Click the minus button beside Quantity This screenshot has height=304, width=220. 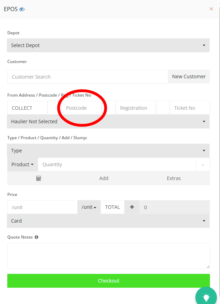tap(203, 164)
